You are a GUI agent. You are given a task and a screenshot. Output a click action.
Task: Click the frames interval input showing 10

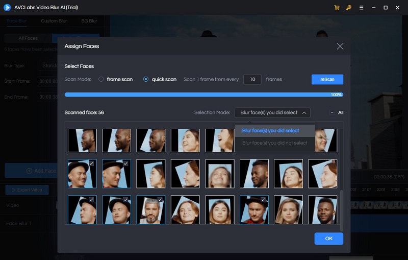(x=252, y=79)
